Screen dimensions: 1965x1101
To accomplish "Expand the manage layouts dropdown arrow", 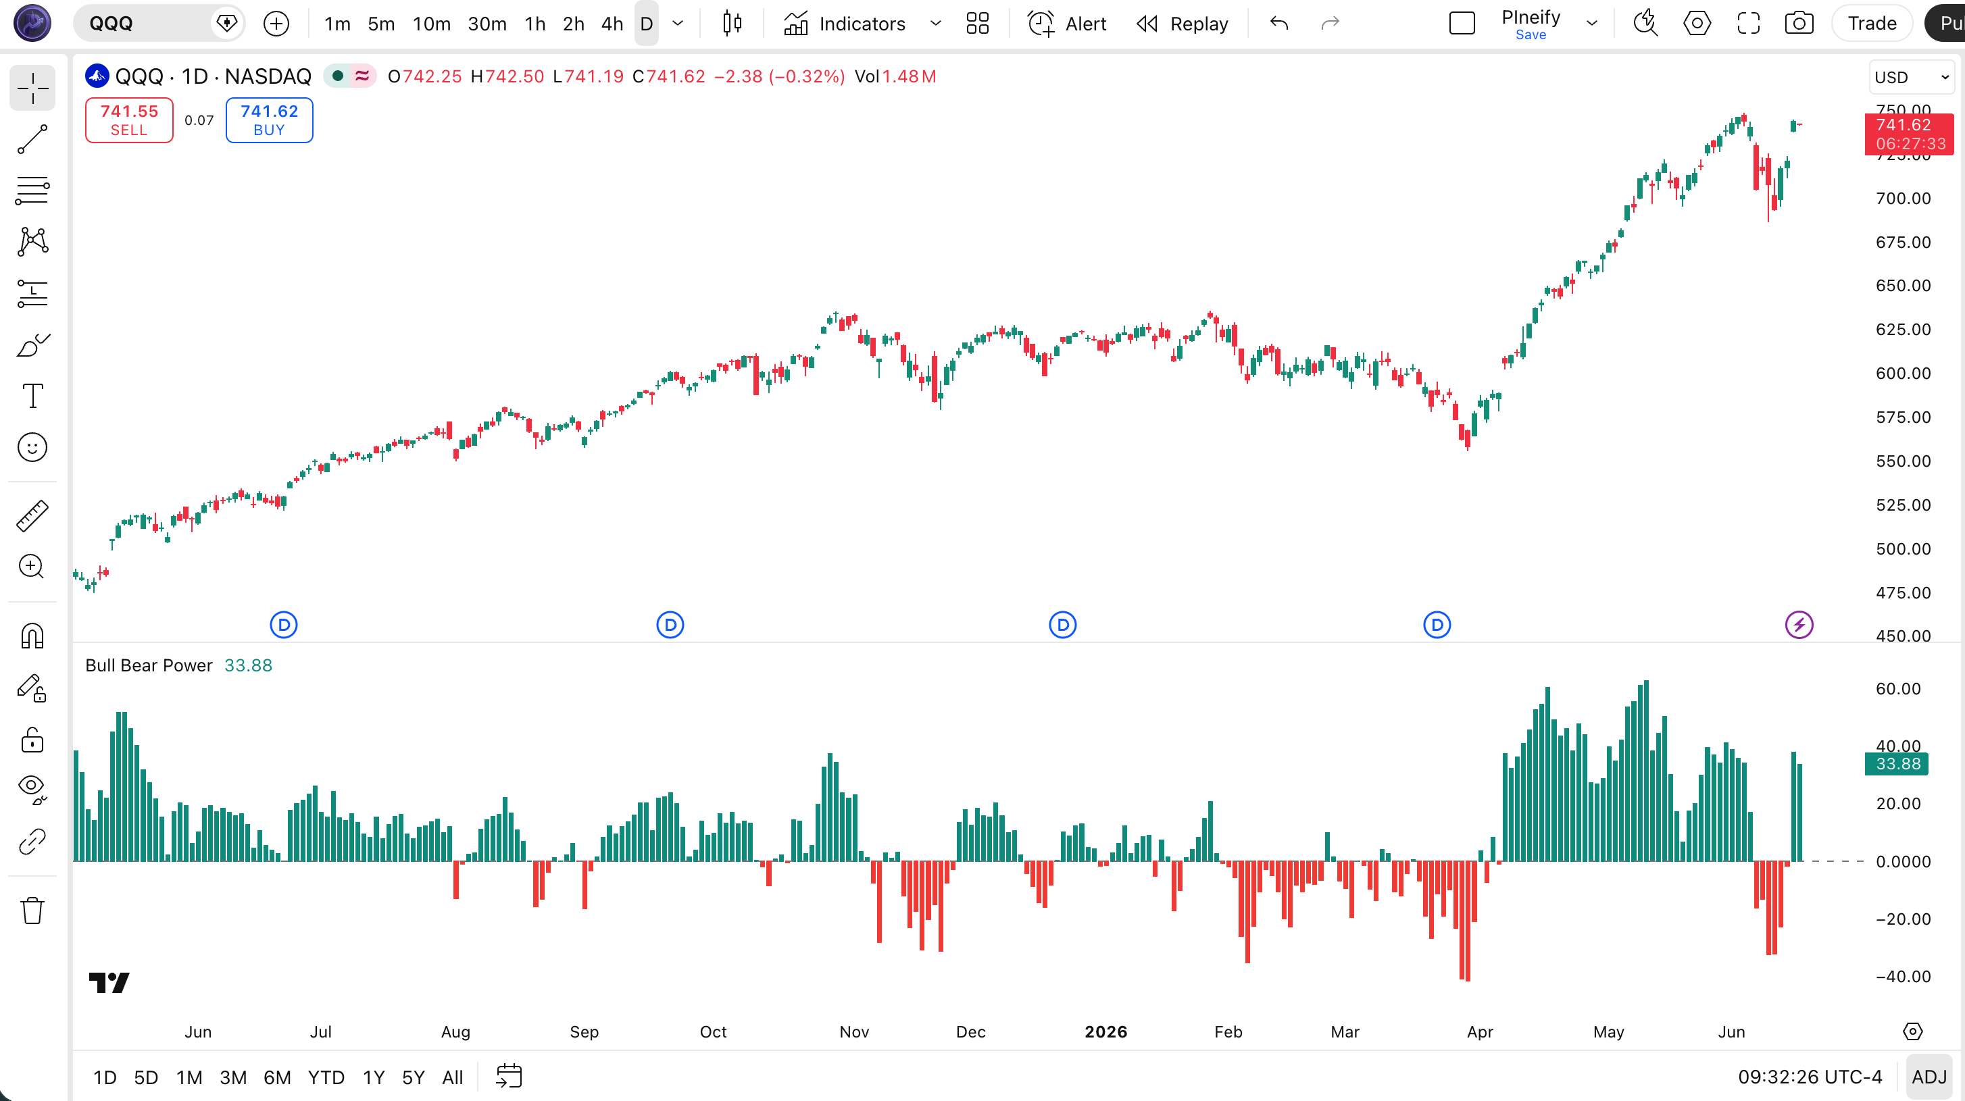I will point(1592,24).
